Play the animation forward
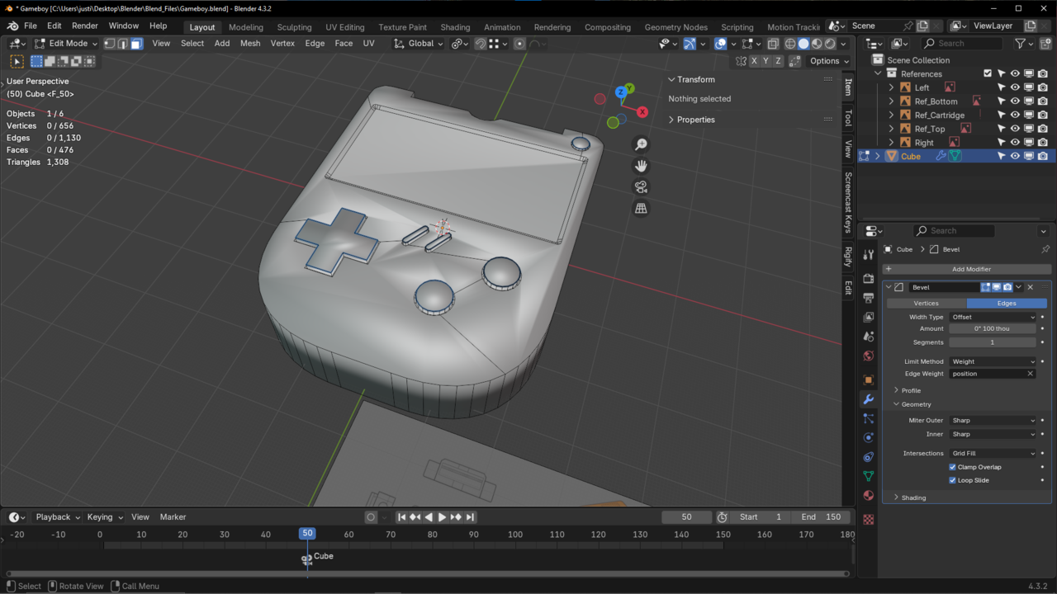This screenshot has height=594, width=1057. pyautogui.click(x=442, y=517)
